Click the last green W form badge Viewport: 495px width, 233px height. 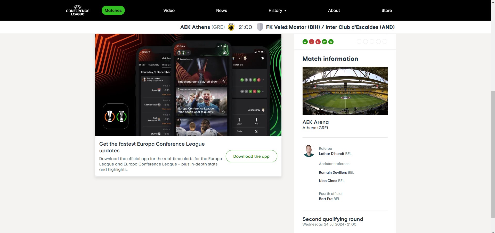(x=331, y=42)
